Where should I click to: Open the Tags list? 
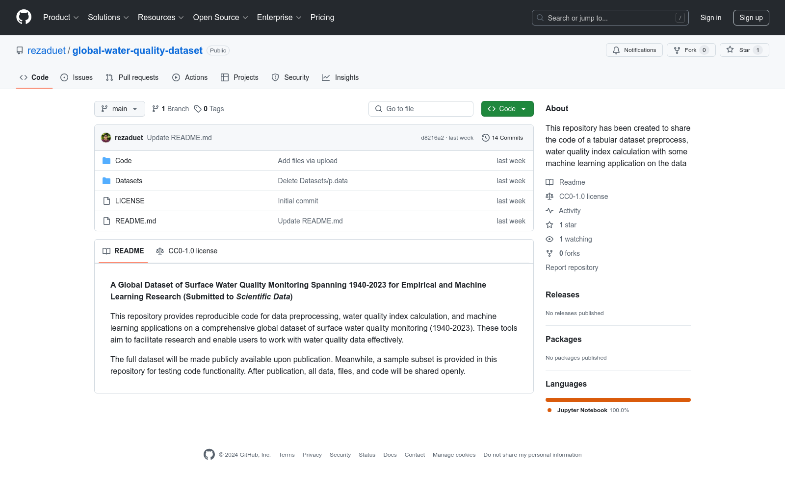click(x=209, y=109)
